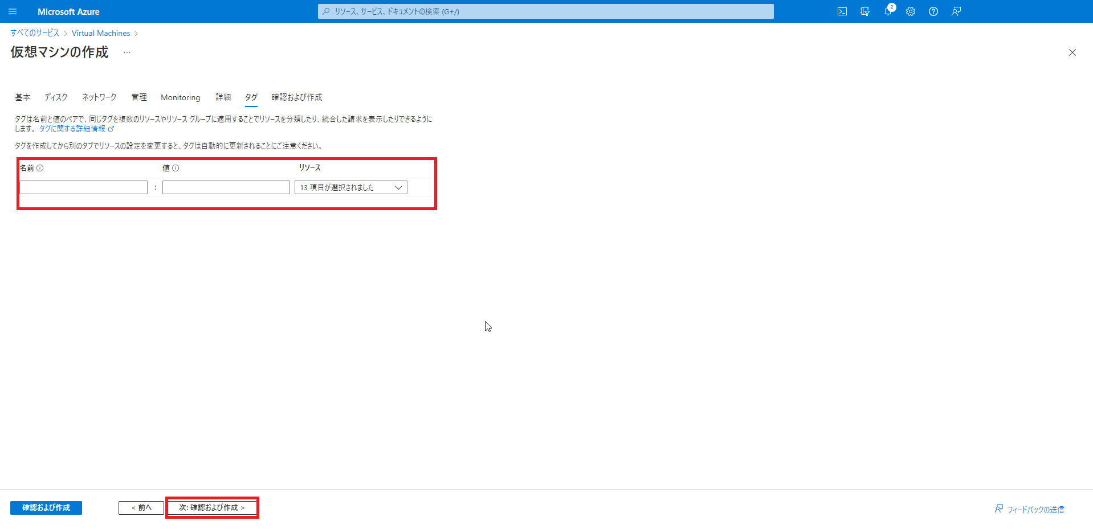Focus the resource search box
This screenshot has height=529, width=1093.
(546, 11)
